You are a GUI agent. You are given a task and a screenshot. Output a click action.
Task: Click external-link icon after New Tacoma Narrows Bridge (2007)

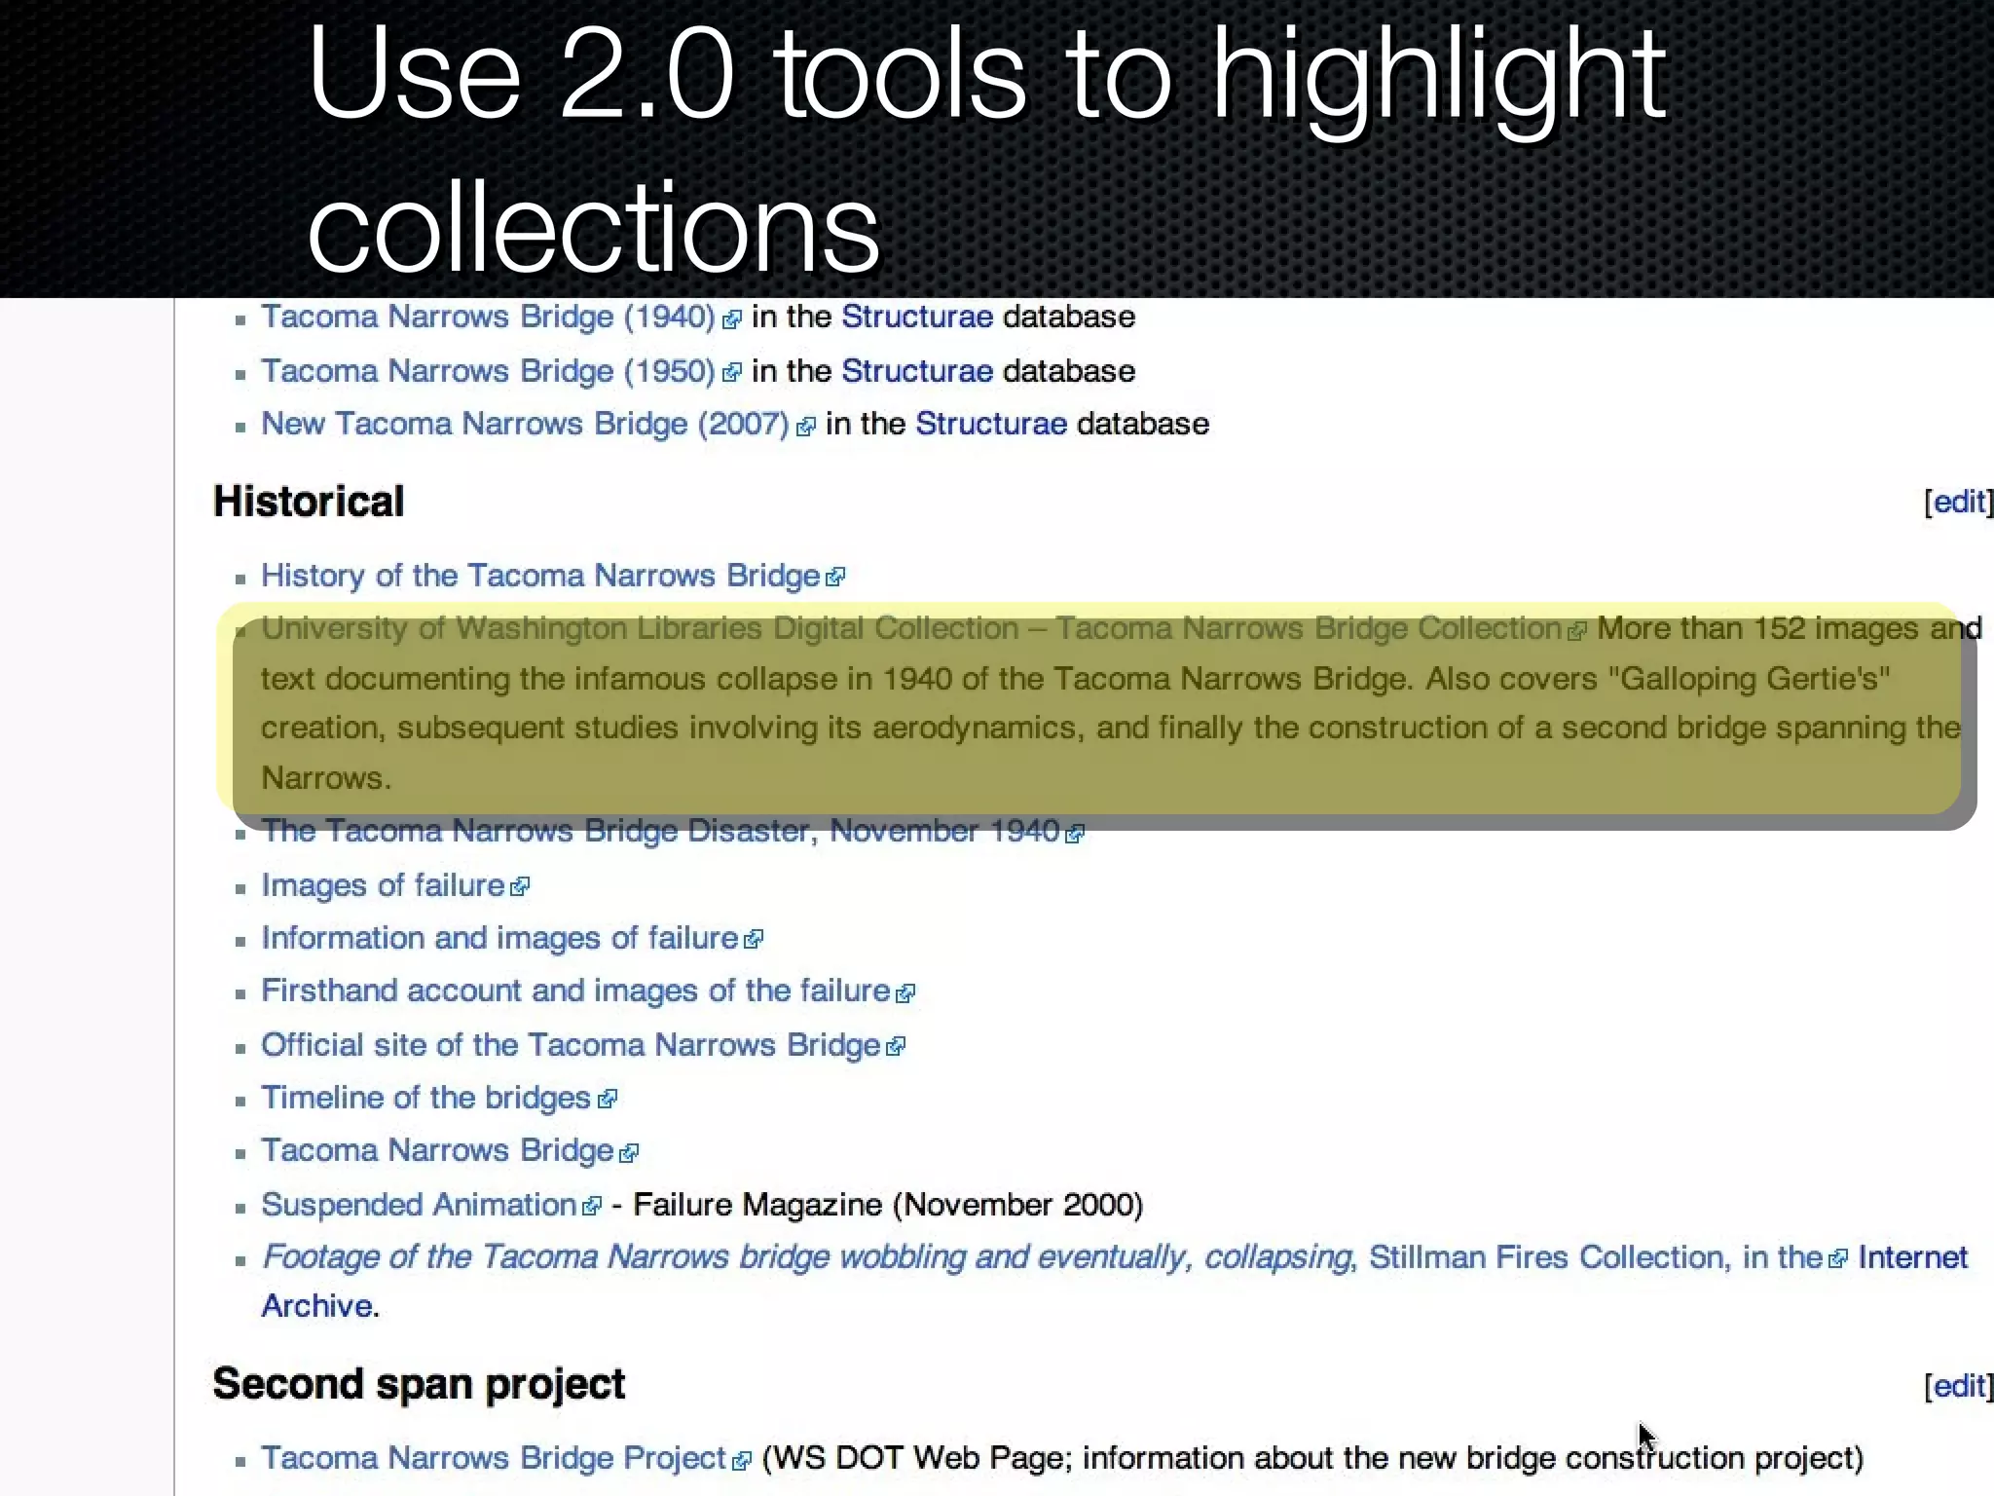click(x=806, y=427)
